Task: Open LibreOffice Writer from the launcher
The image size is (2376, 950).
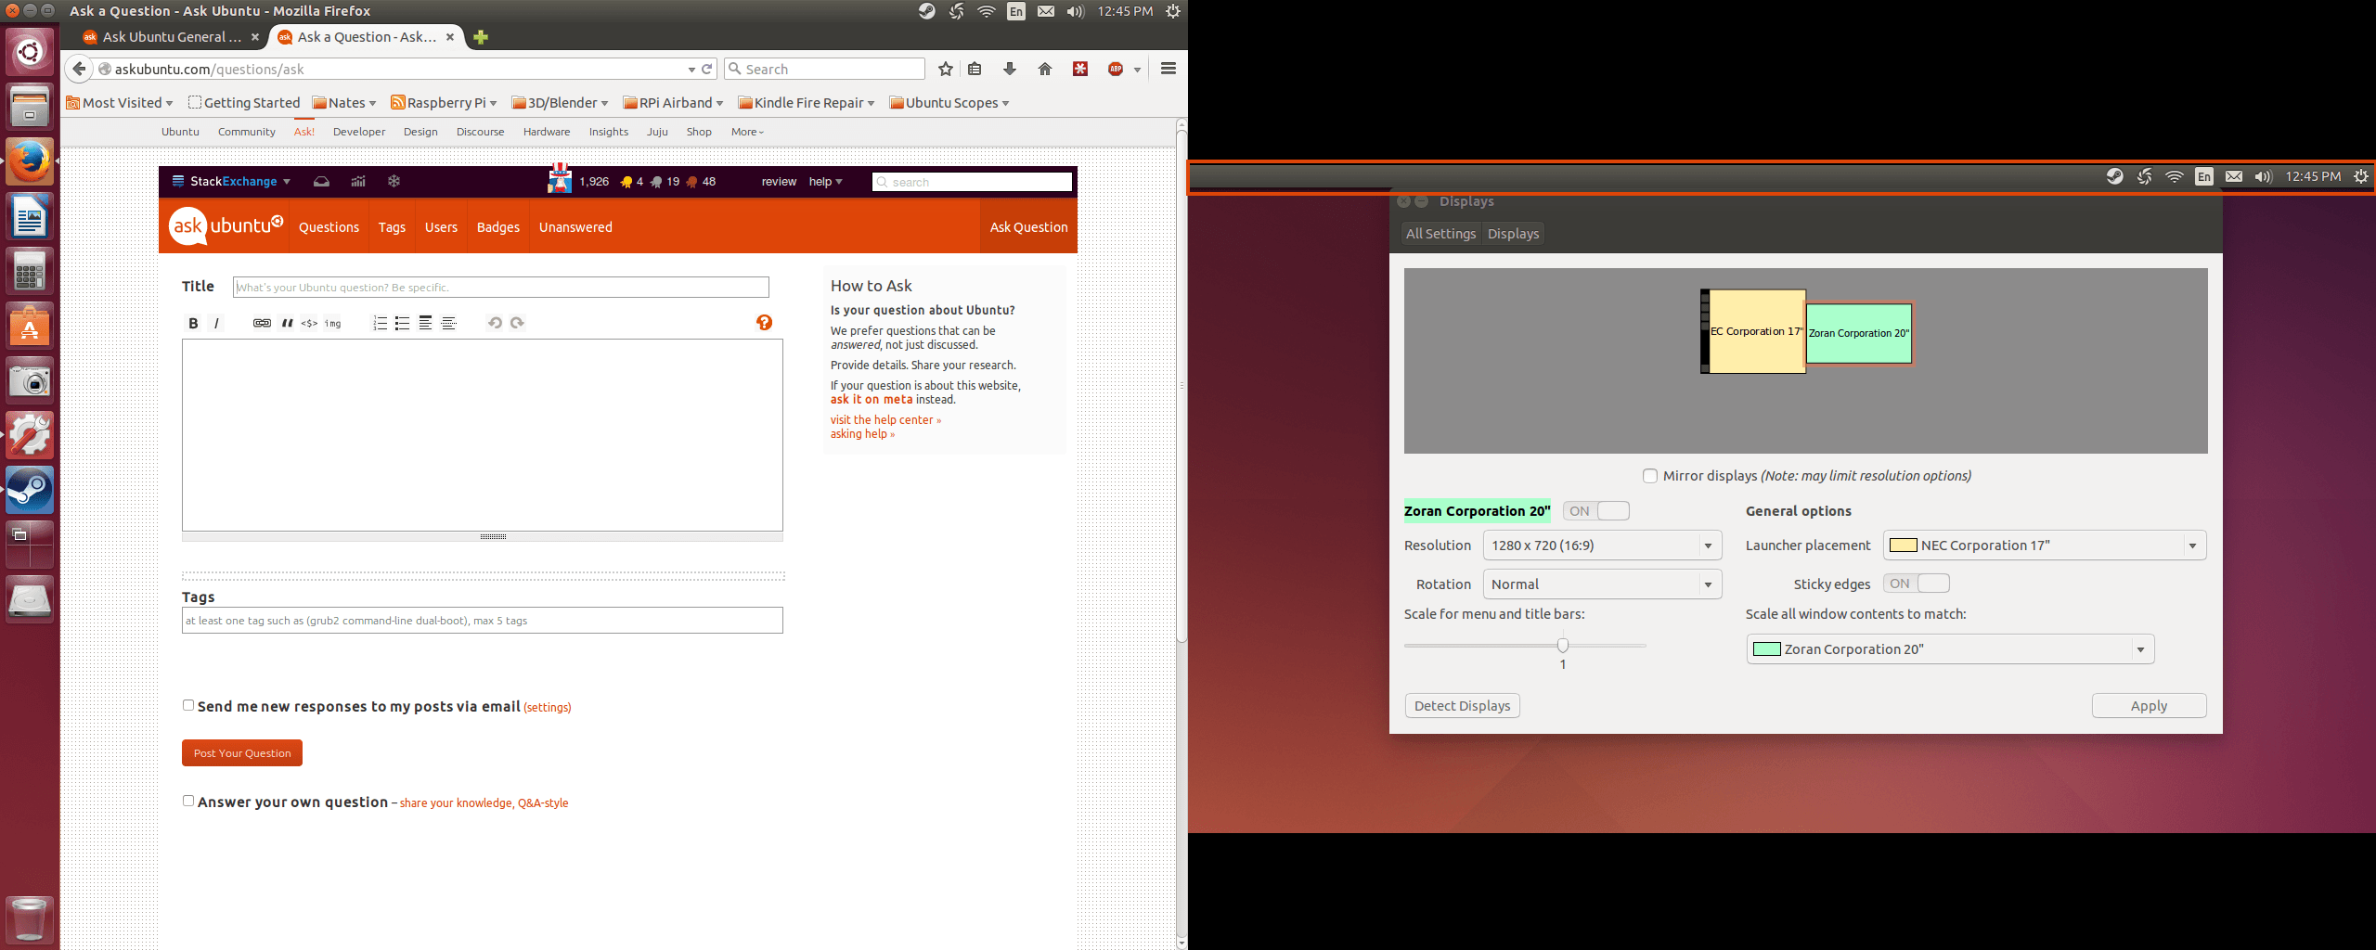Action: pyautogui.click(x=30, y=217)
